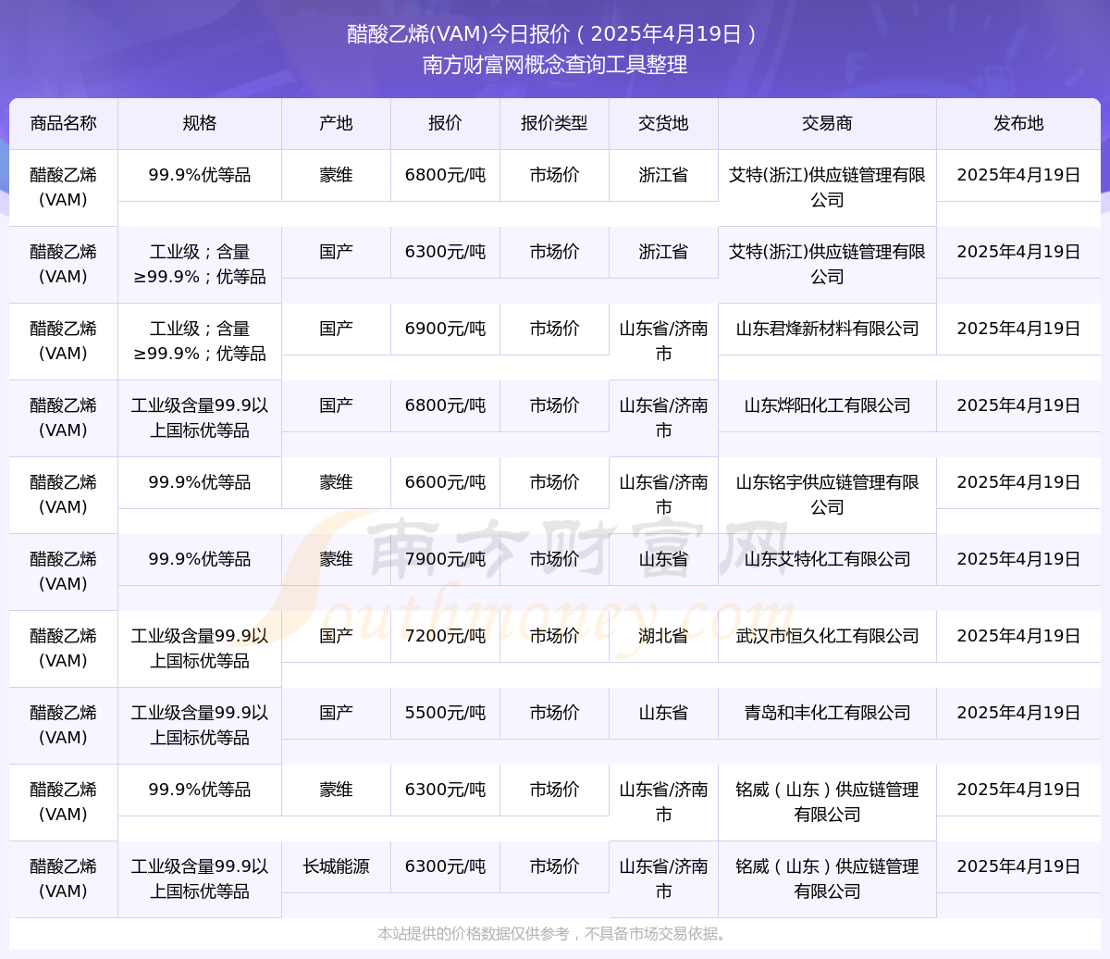Select the 交易商 column header
Screen dimensions: 1110x959
pos(827,123)
